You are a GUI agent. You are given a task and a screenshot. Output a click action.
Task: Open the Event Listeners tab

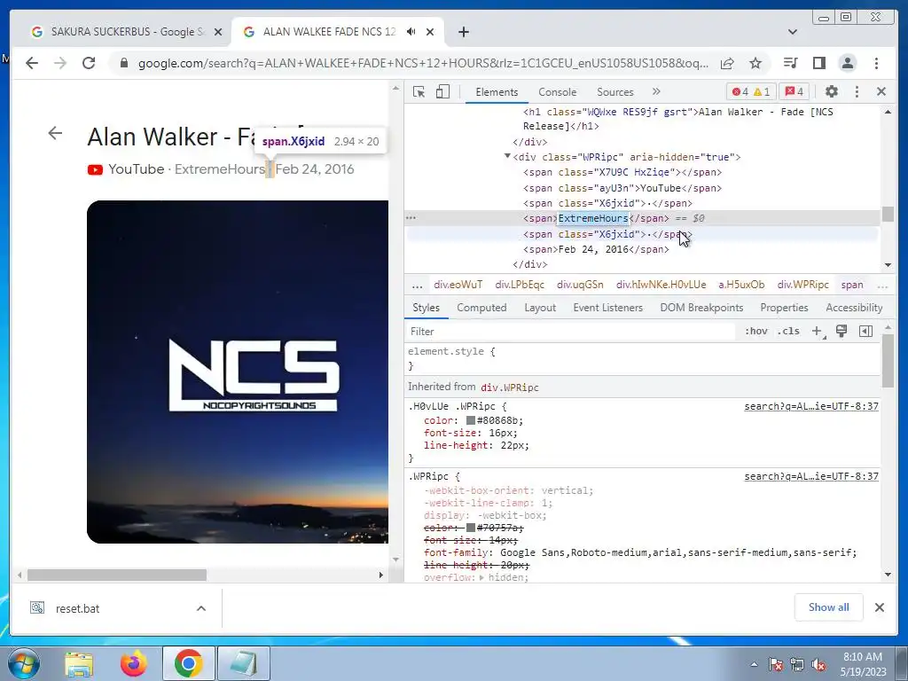point(607,308)
